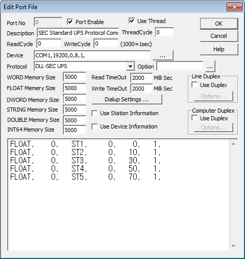Close the Edit Port File dialog
Viewport: 245px width, 259px height.
pos(234,7)
